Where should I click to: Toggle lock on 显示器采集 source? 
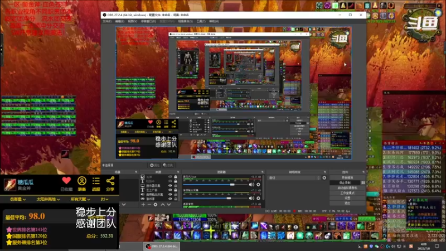(176, 186)
